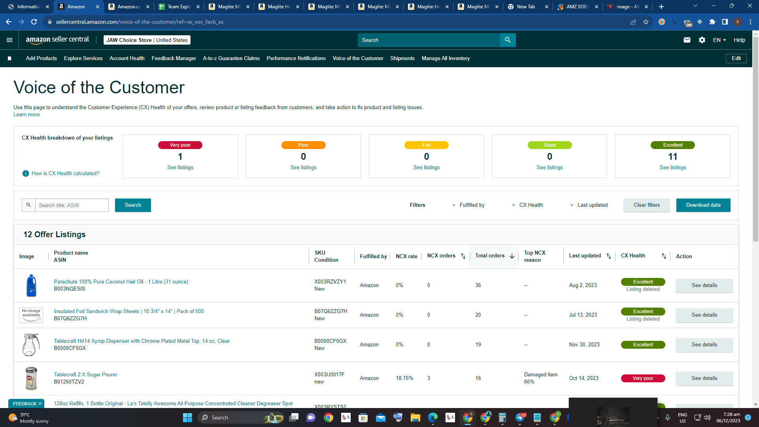
Task: Open the Chrome three-dot menu
Action: tap(750, 22)
